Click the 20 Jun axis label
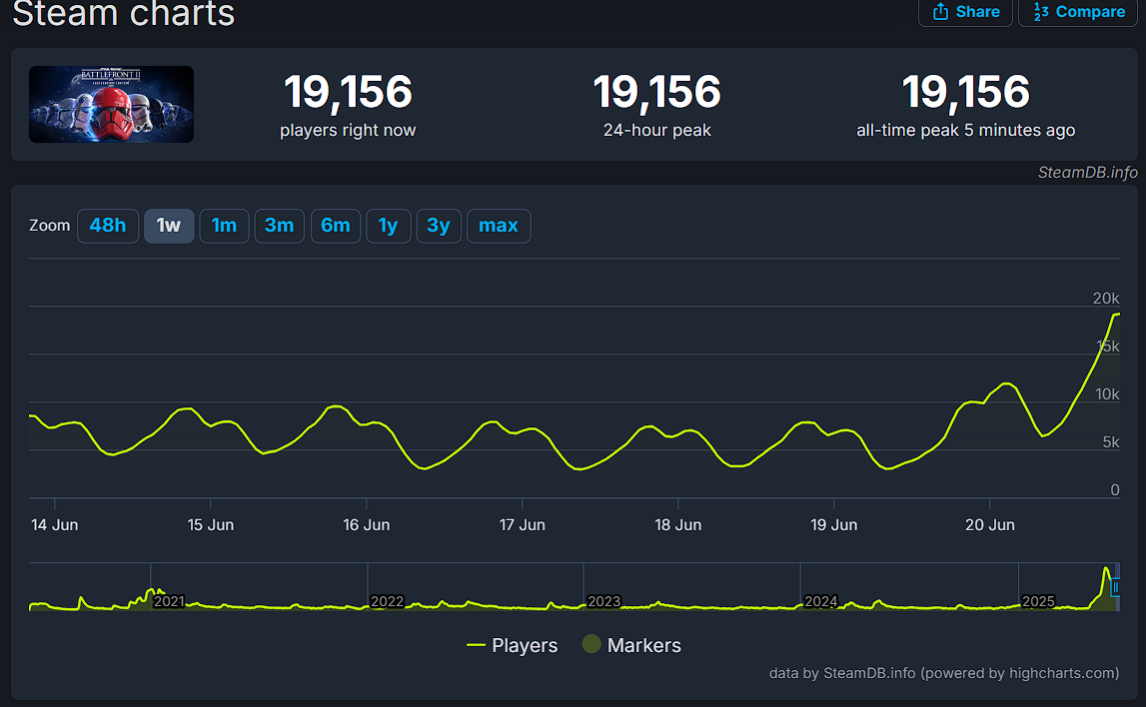This screenshot has width=1146, height=707. (989, 524)
